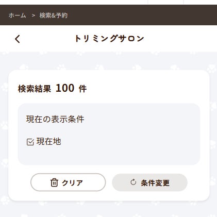Open the 検索&予約 breadcrumb link
The height and width of the screenshot is (217, 217).
54,15
